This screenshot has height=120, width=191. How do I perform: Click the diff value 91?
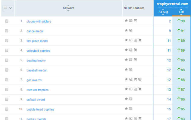(181, 31)
